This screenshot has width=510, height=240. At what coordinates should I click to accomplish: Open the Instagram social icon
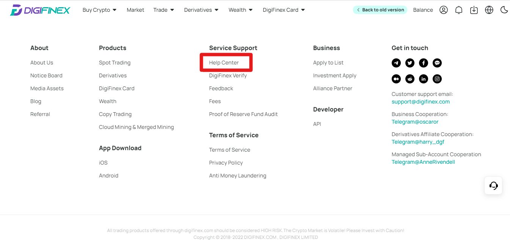(x=437, y=79)
